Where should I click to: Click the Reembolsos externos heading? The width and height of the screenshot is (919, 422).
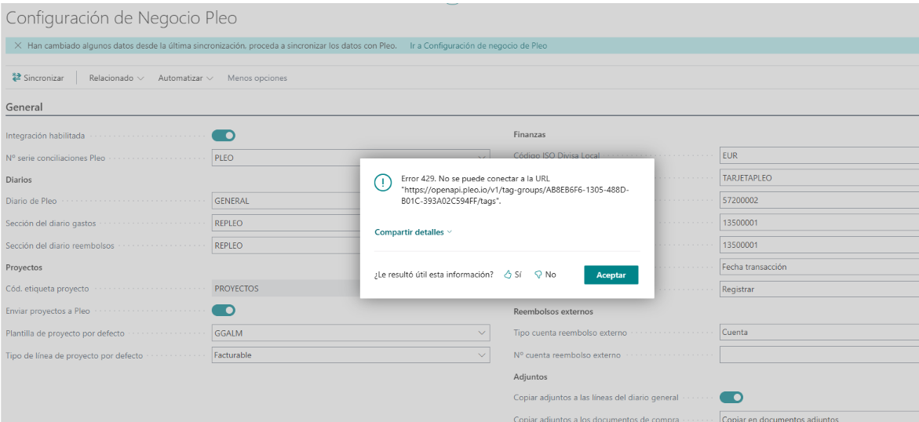(x=553, y=311)
